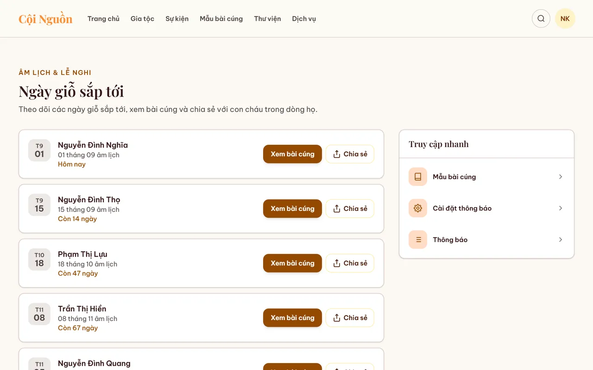Screen dimensions: 593x370
Task: Click the Còn 67 ngày label
Action: 78,328
